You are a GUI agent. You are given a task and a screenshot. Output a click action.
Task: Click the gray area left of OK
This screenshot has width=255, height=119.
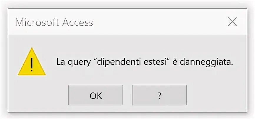click(x=38, y=95)
